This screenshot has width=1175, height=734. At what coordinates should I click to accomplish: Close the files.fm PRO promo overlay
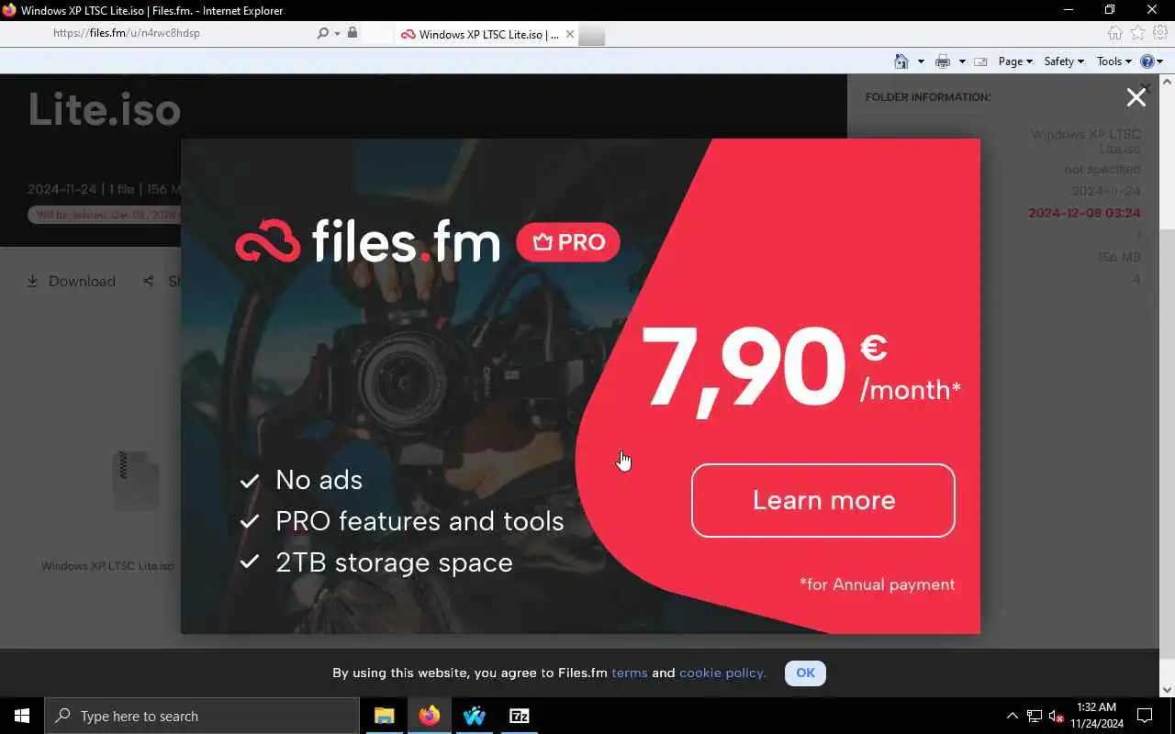click(x=1136, y=98)
